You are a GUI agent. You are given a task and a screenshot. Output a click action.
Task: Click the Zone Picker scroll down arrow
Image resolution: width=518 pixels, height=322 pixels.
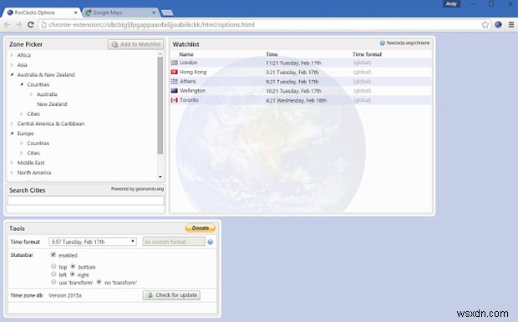(x=160, y=177)
